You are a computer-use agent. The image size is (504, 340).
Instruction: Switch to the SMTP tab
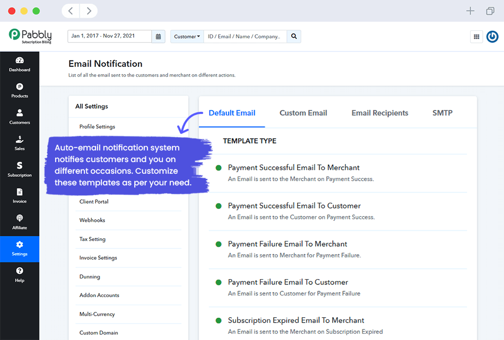pyautogui.click(x=442, y=113)
